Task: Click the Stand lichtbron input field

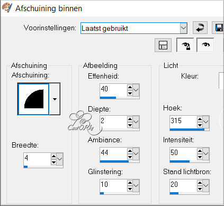Action: [x=183, y=185]
